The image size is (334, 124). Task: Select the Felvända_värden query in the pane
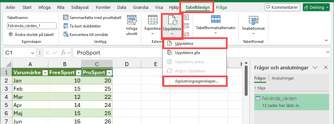tap(292, 102)
